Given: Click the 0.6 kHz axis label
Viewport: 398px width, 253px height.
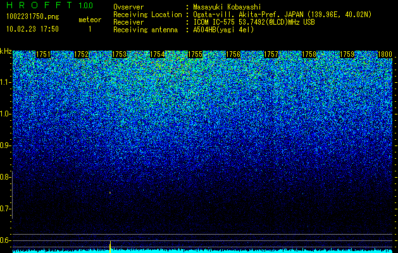Looking at the screenshot, I should pos(5,240).
